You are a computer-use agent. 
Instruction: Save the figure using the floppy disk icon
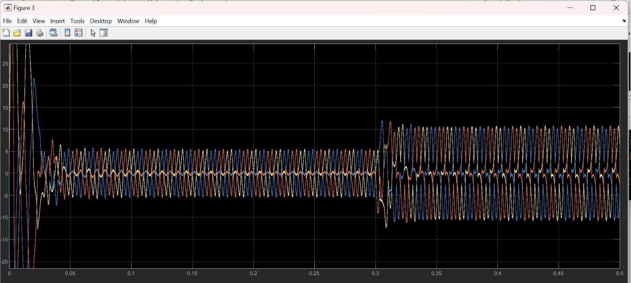click(x=28, y=33)
